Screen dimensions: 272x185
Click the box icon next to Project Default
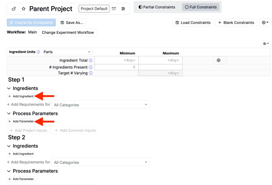[114, 9]
